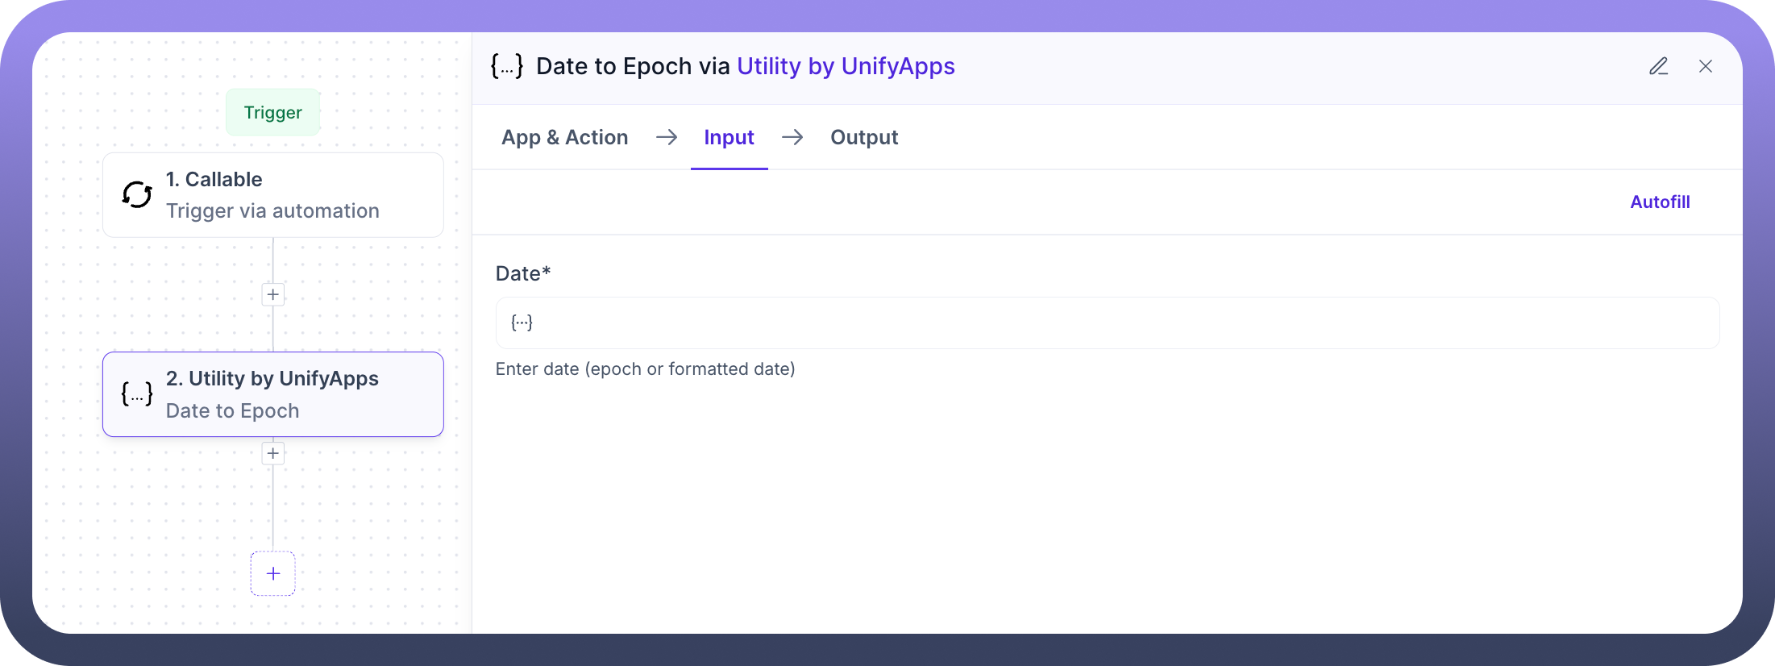Select the 2. Utility by UnifyApps node
This screenshot has width=1775, height=666.
[273, 394]
